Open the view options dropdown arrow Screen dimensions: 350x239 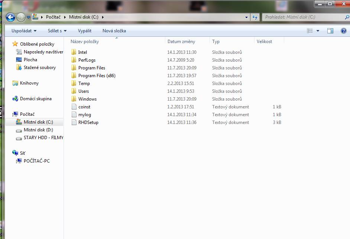318,31
